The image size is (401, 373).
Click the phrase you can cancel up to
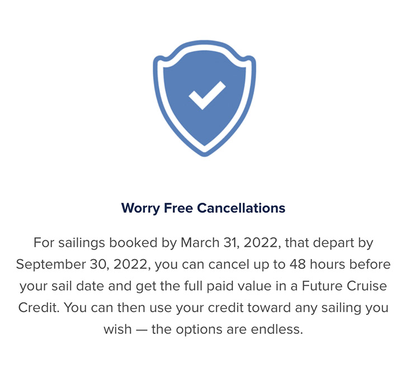(x=220, y=265)
